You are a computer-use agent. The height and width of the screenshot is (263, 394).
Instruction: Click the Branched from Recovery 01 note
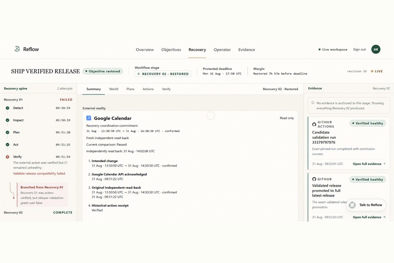click(43, 195)
